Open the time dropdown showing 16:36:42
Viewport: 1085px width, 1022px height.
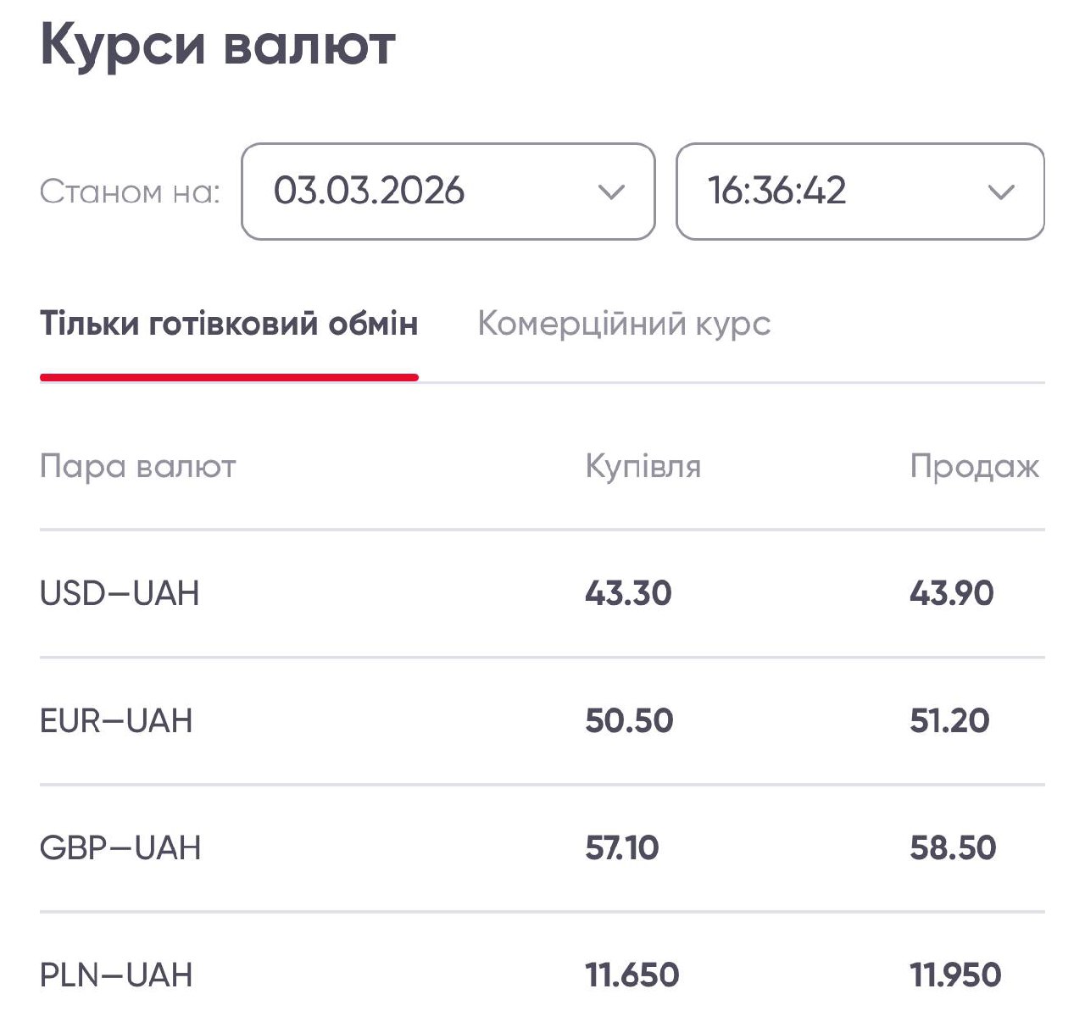(x=859, y=192)
